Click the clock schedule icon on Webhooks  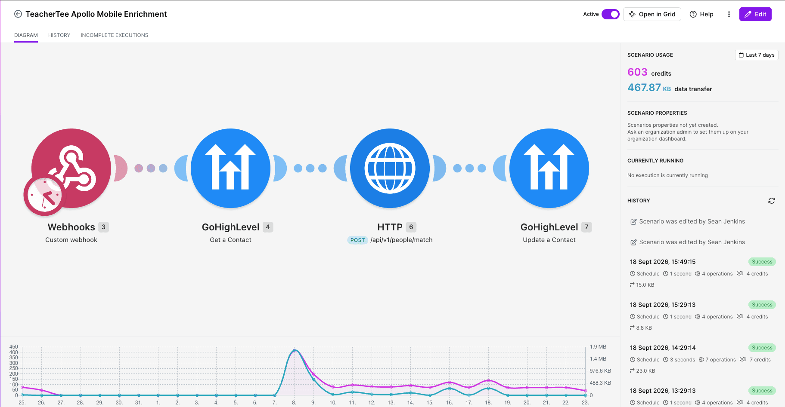(x=44, y=196)
